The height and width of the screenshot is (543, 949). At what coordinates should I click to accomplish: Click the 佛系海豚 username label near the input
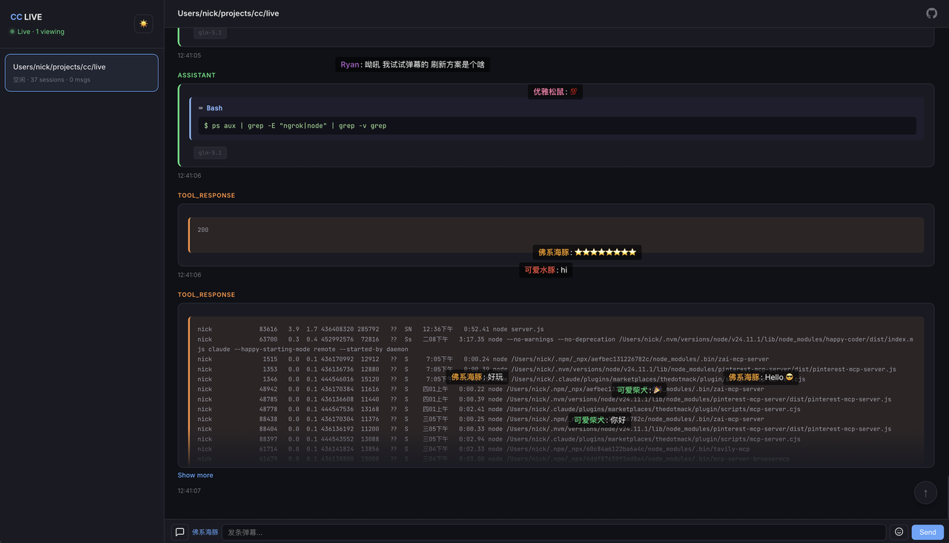click(205, 532)
